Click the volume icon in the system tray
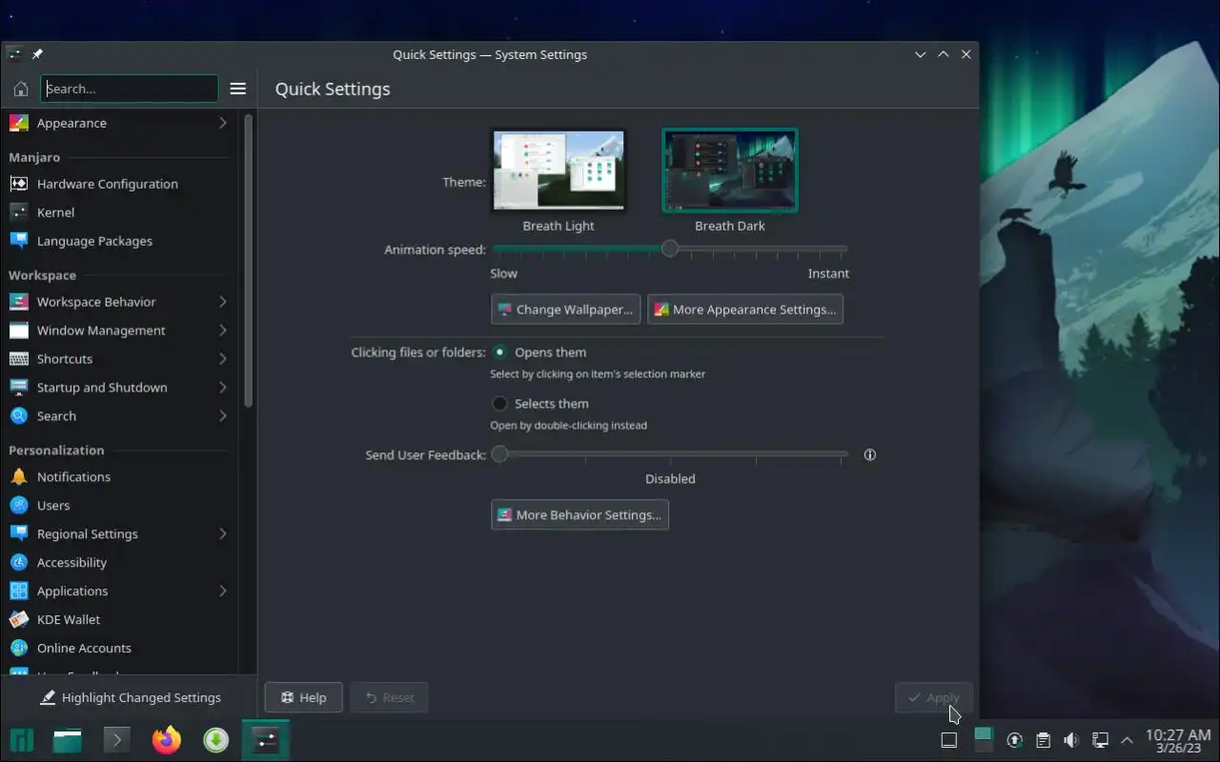 1071,740
